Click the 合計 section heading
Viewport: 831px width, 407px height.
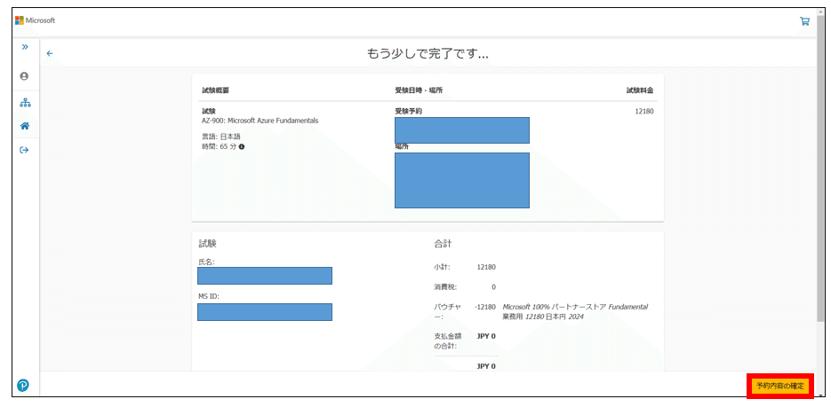[x=443, y=244]
